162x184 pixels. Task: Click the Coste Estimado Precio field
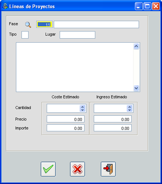pyautogui.click(x=66, y=119)
